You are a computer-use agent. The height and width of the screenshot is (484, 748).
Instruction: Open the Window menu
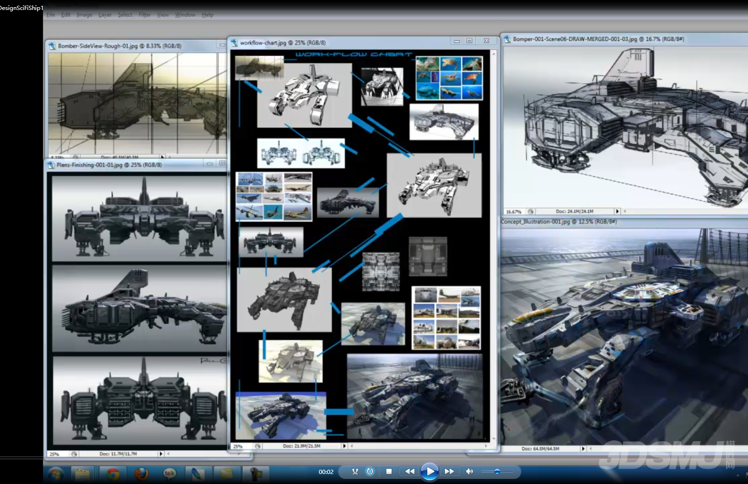185,15
